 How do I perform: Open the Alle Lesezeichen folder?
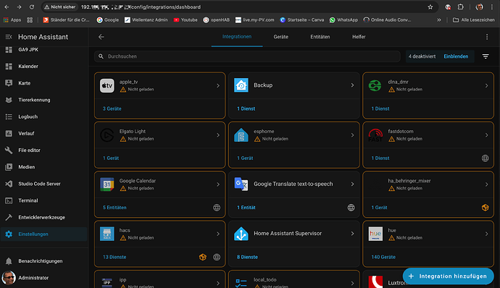click(x=473, y=20)
